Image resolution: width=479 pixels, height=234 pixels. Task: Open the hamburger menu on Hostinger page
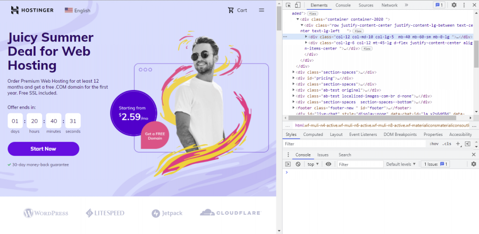click(x=261, y=10)
